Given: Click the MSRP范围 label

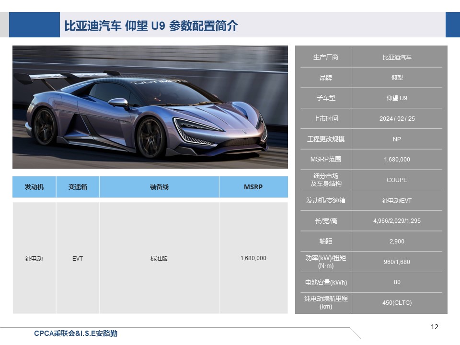Looking at the screenshot, I should coord(326,159).
